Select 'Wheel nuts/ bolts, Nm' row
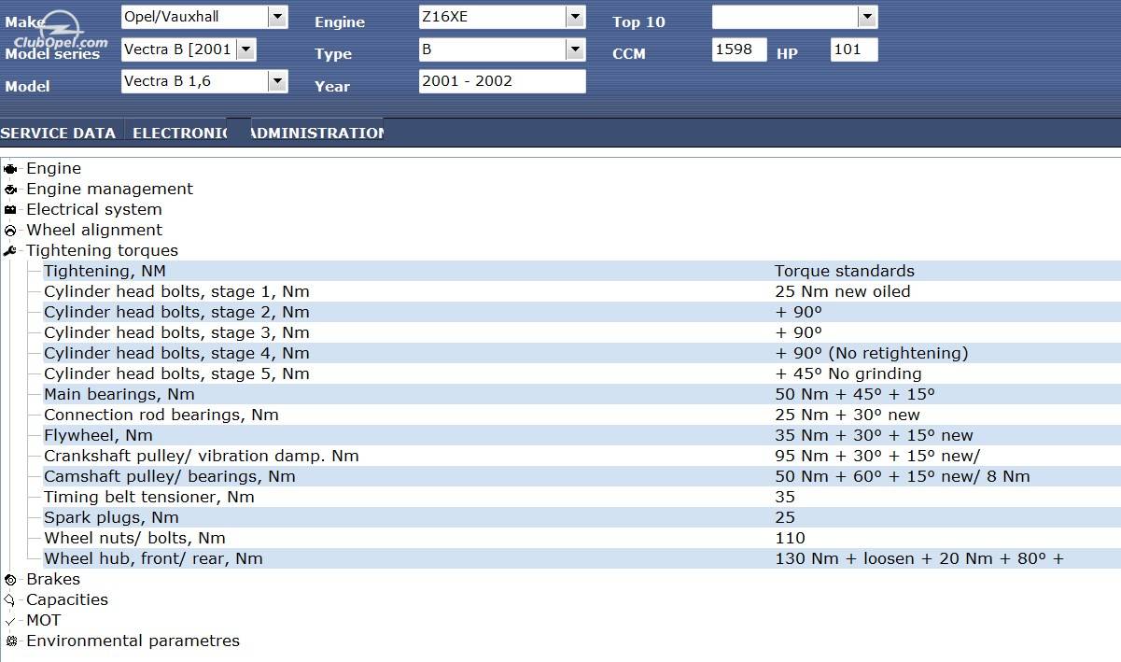The image size is (1121, 662). 582,538
